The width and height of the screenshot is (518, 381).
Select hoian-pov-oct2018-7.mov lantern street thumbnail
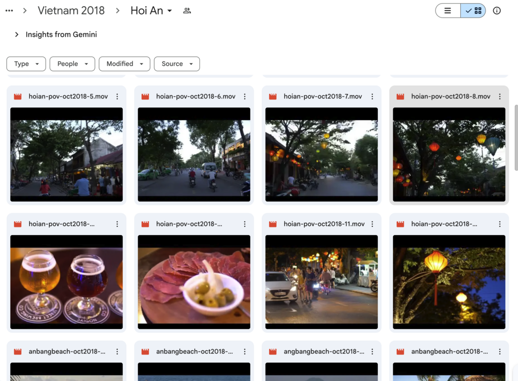(x=322, y=154)
